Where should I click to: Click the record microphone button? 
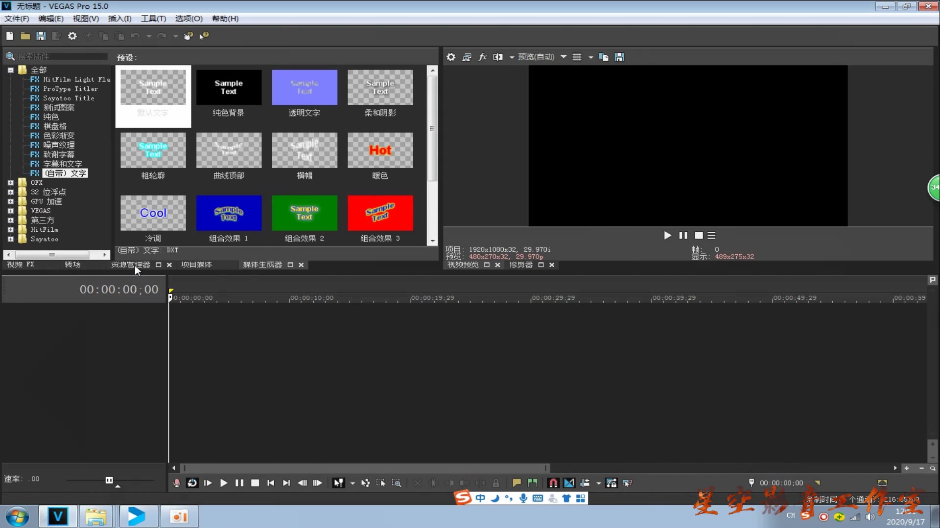coord(177,483)
